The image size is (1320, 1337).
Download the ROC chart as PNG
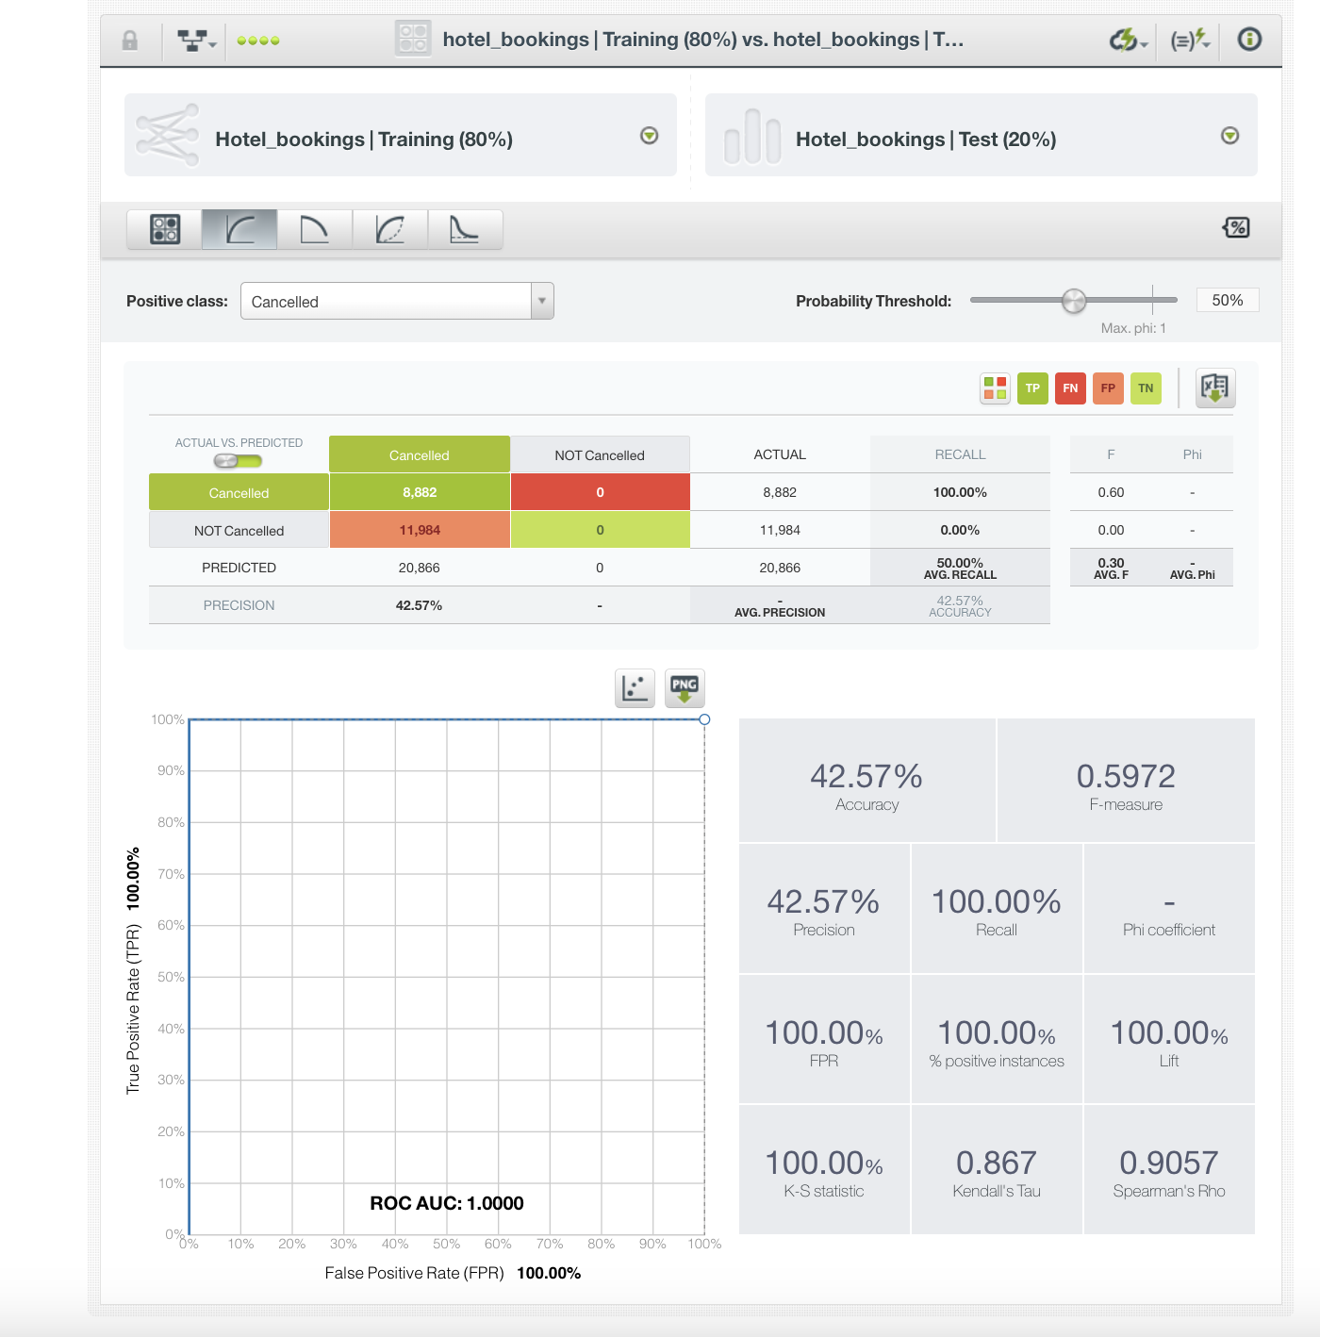point(685,688)
